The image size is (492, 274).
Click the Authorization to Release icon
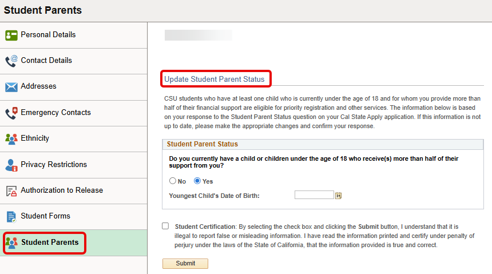tap(11, 191)
